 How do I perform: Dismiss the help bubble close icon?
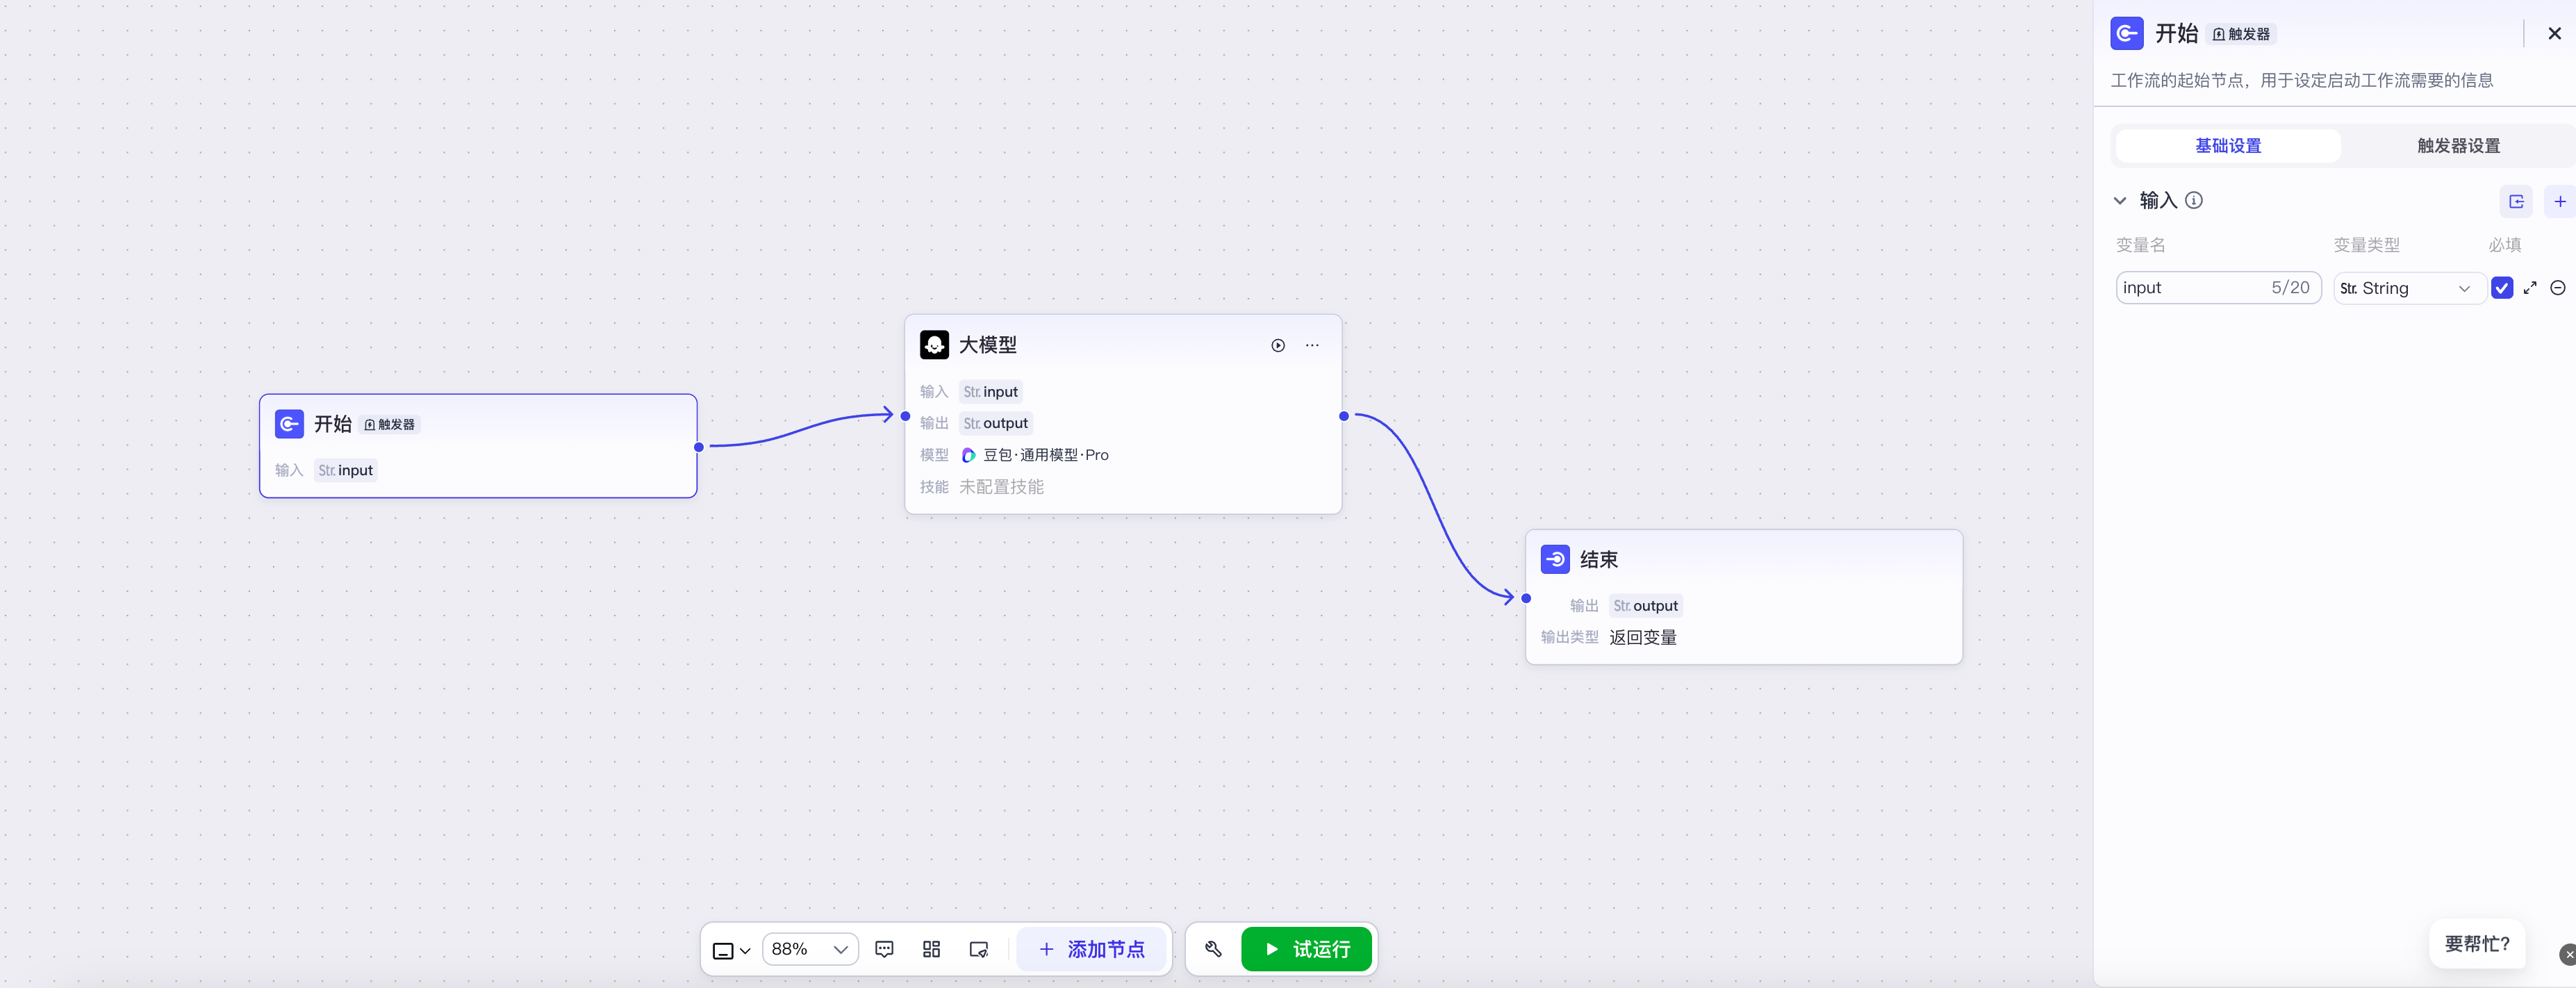[x=2568, y=954]
